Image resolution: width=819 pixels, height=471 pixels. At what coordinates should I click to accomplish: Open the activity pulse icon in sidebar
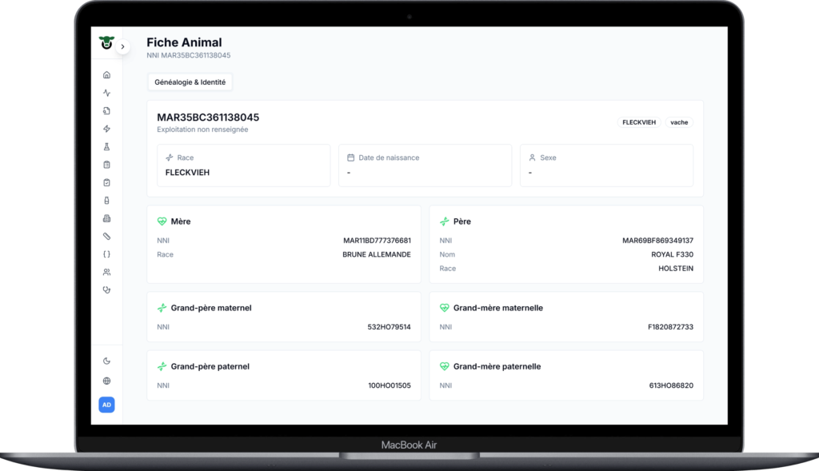tap(106, 93)
